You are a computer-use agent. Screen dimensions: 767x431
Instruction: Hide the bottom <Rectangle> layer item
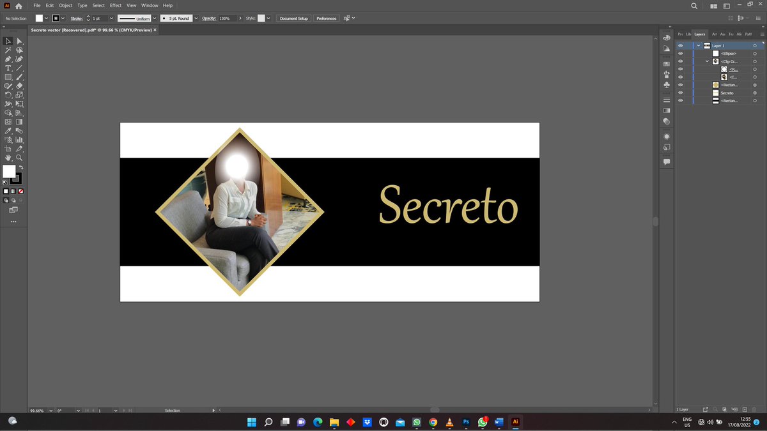pyautogui.click(x=680, y=100)
